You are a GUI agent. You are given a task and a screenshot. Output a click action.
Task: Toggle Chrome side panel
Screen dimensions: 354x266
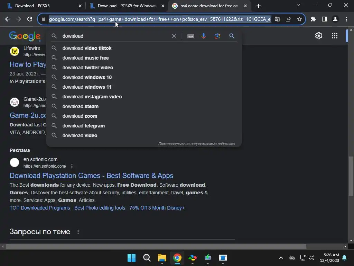pyautogui.click(x=324, y=19)
